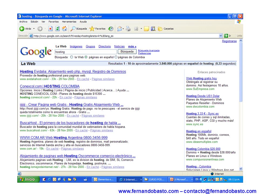Click the Búsqueda search button

[127, 51]
